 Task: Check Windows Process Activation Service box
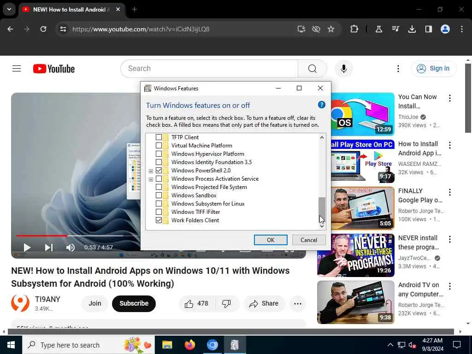pyautogui.click(x=159, y=179)
